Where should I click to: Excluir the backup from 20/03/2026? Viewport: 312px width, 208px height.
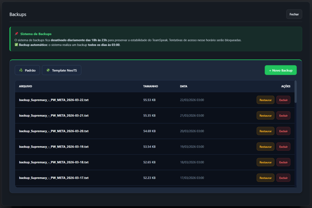click(x=283, y=131)
